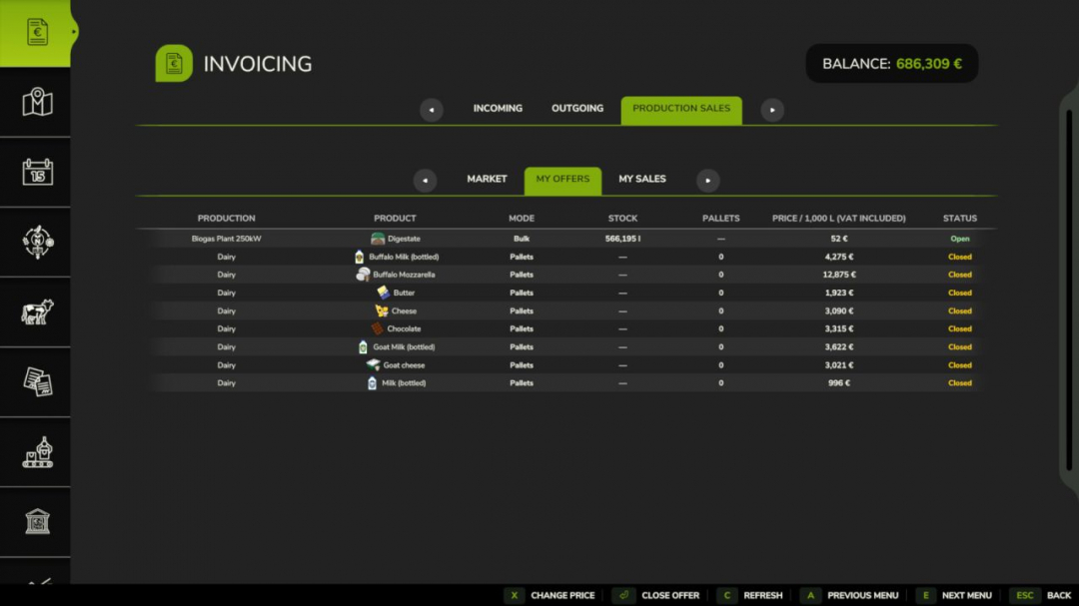The image size is (1079, 606).
Task: Click the Cheese price 3,090 €
Action: coord(839,310)
